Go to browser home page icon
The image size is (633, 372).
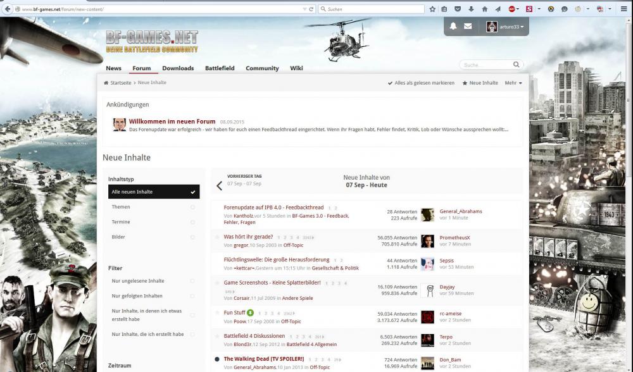(x=485, y=9)
